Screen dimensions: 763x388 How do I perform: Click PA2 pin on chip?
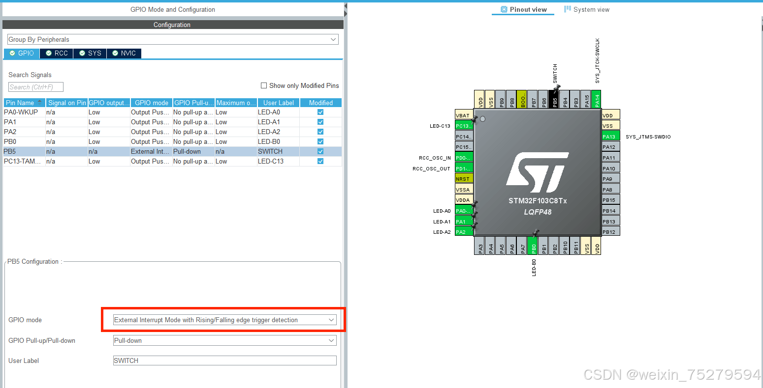[x=464, y=232]
